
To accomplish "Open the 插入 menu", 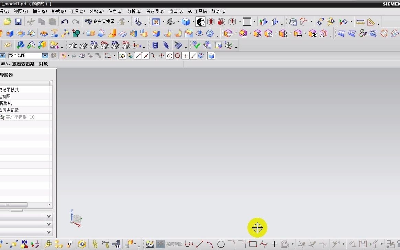I will 39,11.
